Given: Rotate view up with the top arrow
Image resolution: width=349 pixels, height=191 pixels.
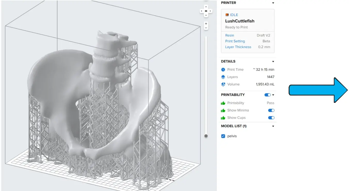Looking at the screenshot, I should point(206,7).
